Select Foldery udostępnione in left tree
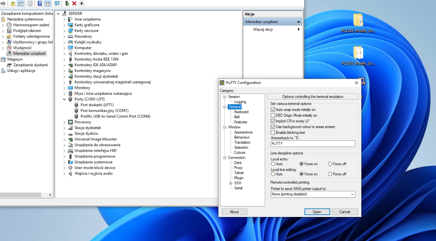 31,36
